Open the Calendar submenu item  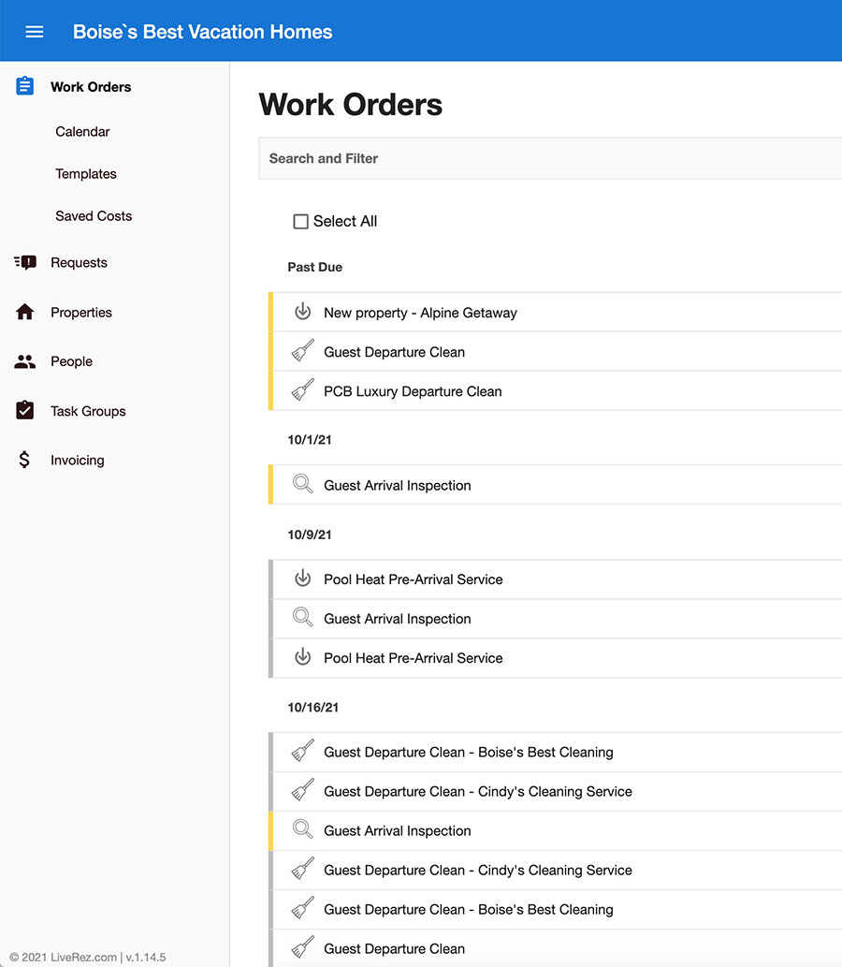click(82, 131)
